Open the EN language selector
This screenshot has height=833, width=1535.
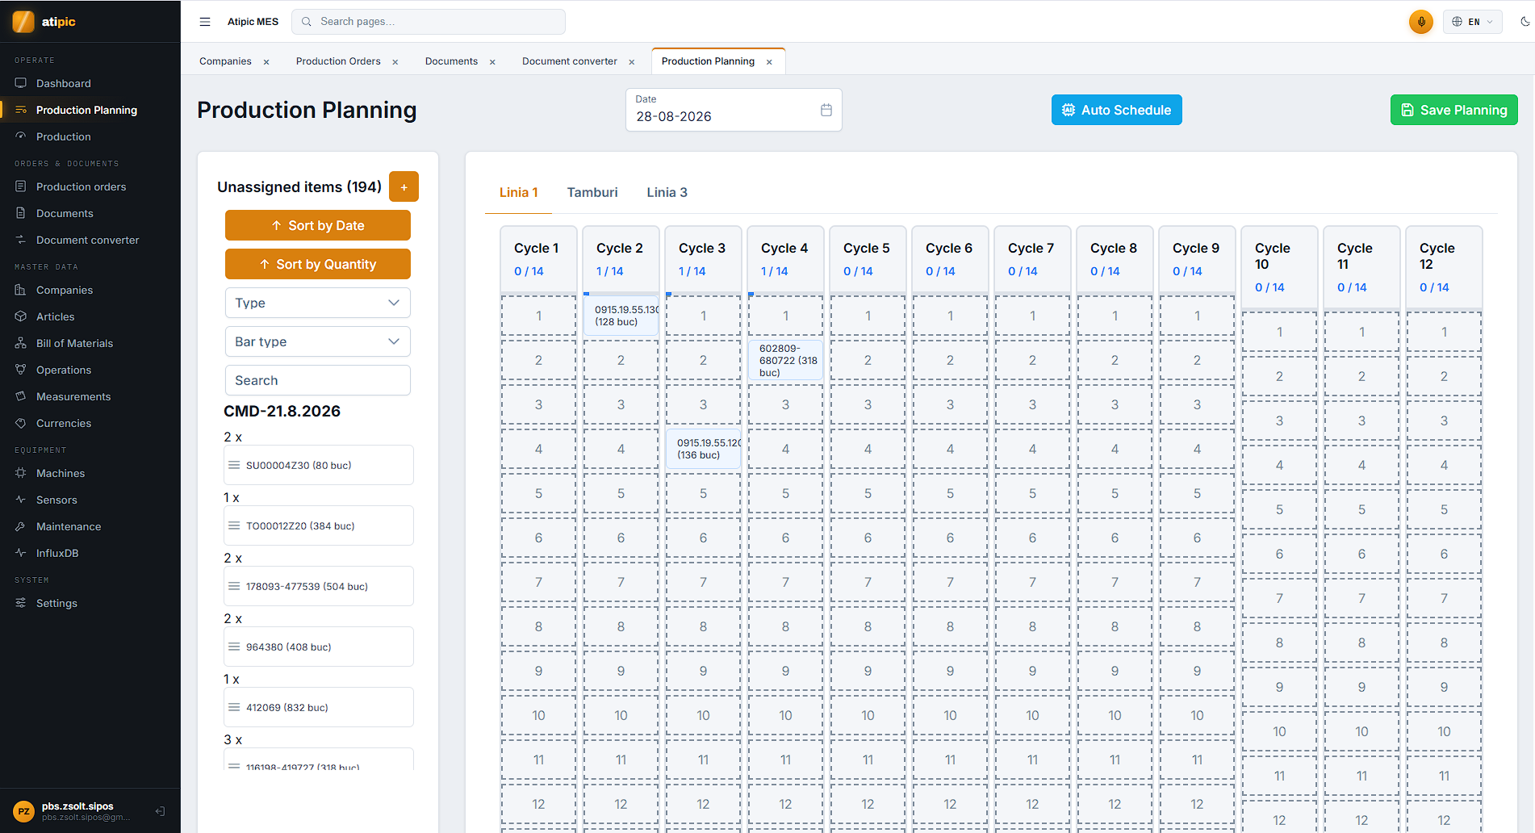pos(1473,22)
